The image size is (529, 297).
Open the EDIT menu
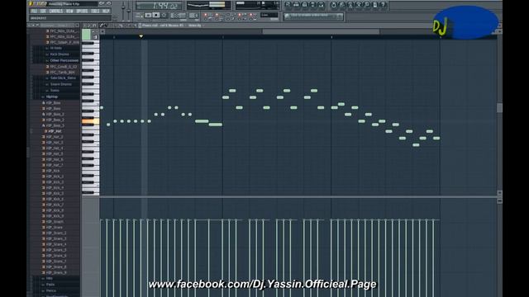click(43, 11)
